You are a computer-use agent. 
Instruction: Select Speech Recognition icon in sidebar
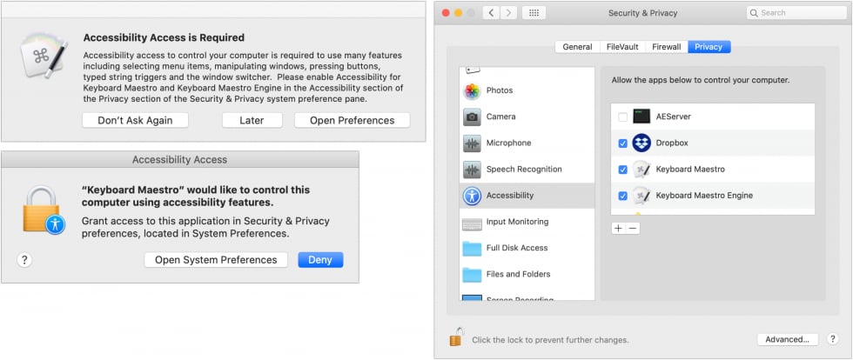point(472,170)
